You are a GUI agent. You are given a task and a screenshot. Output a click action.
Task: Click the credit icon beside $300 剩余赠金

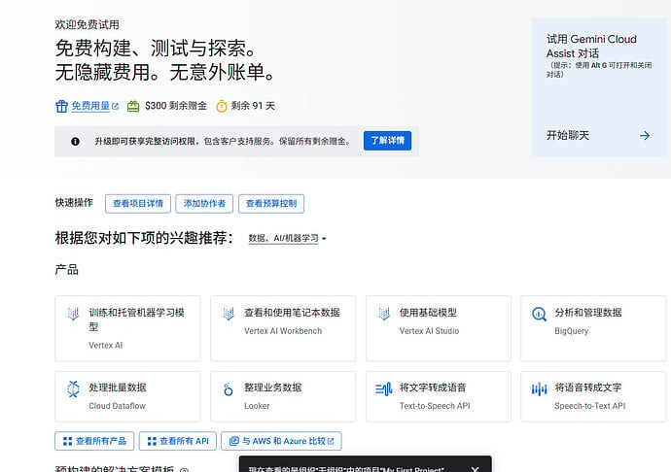[133, 106]
